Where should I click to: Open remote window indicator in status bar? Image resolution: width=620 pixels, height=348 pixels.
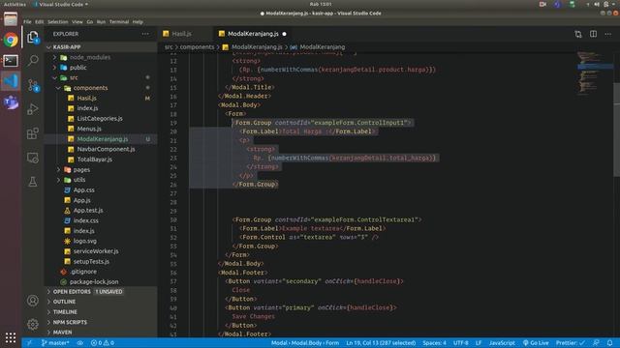pos(29,343)
